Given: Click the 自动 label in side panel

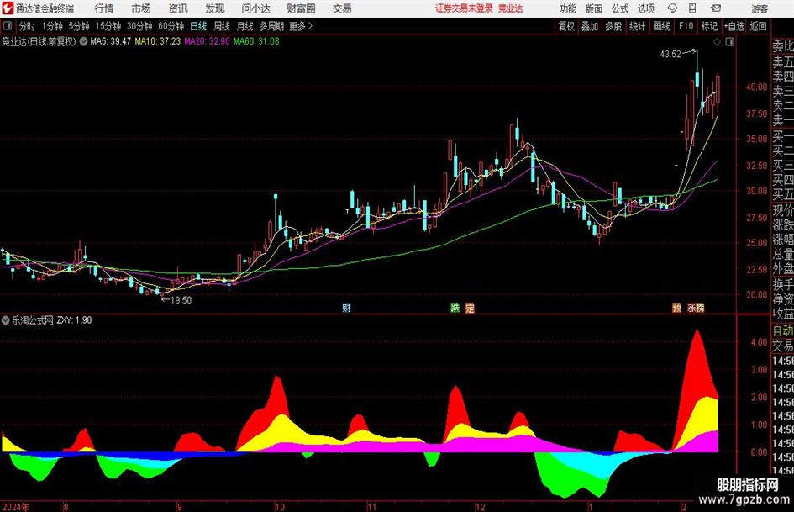Looking at the screenshot, I should 783,330.
